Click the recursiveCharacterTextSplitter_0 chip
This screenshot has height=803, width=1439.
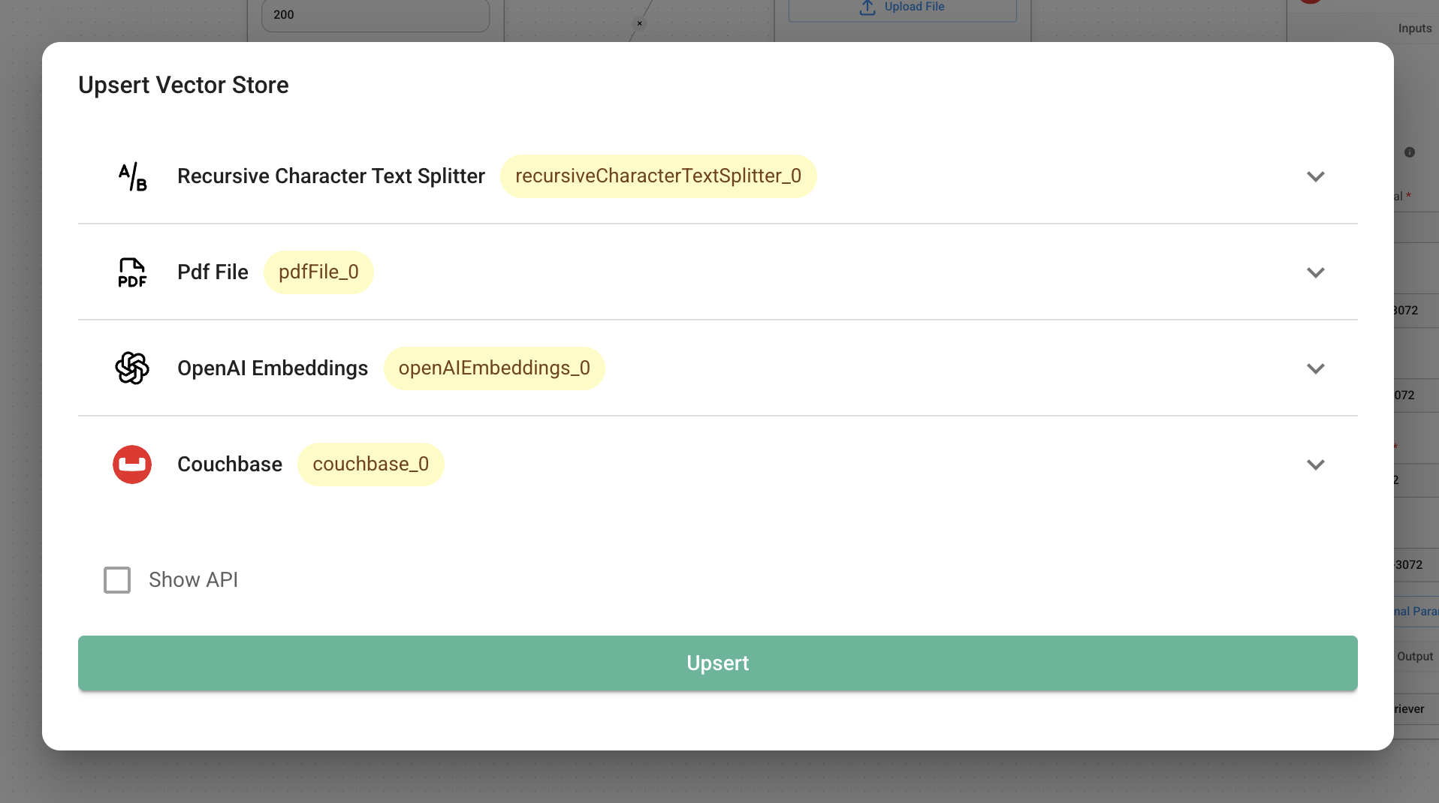(x=658, y=176)
